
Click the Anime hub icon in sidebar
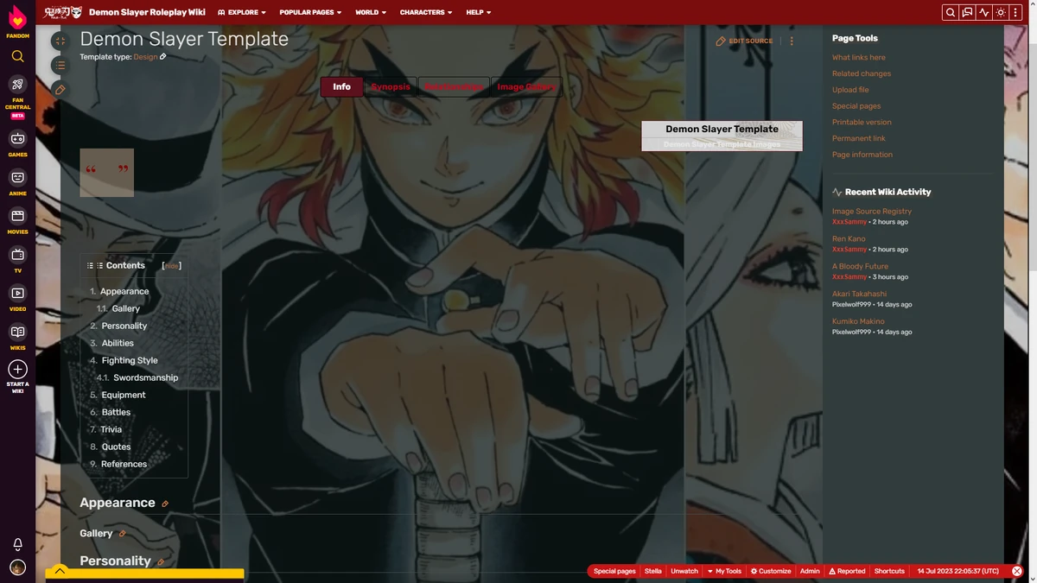tap(17, 178)
